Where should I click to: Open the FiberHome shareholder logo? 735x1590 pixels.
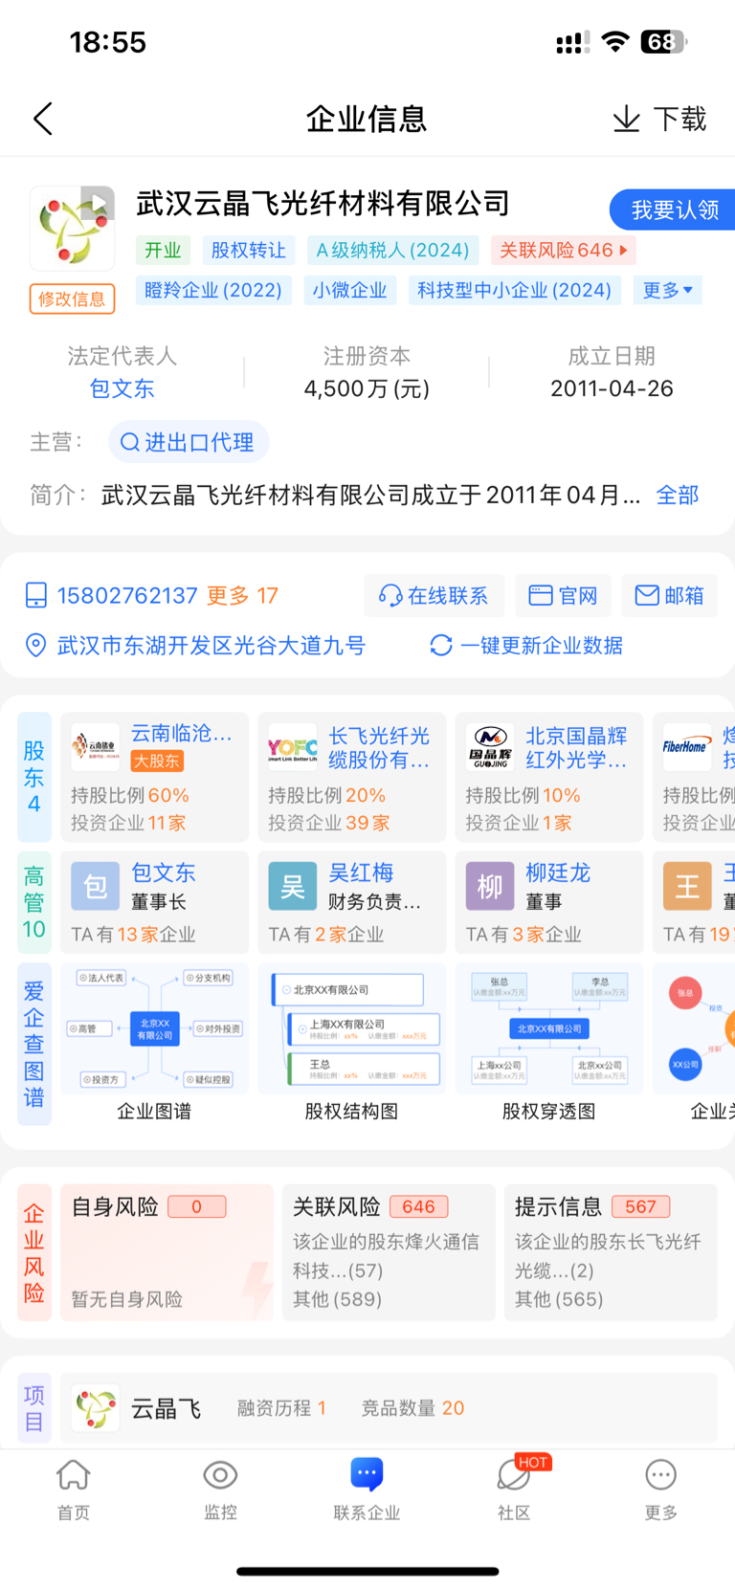[x=687, y=748]
